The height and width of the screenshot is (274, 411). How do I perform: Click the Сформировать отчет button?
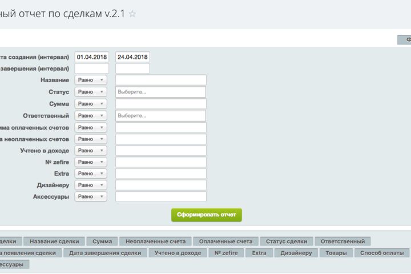click(207, 215)
